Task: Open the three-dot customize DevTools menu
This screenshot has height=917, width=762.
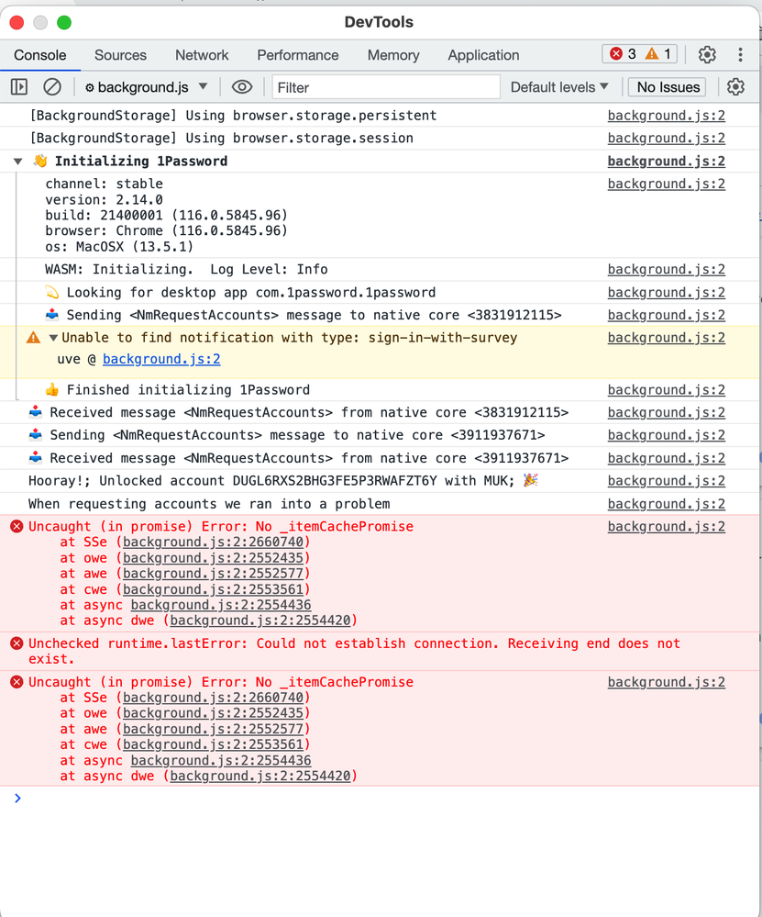Action: click(x=740, y=54)
